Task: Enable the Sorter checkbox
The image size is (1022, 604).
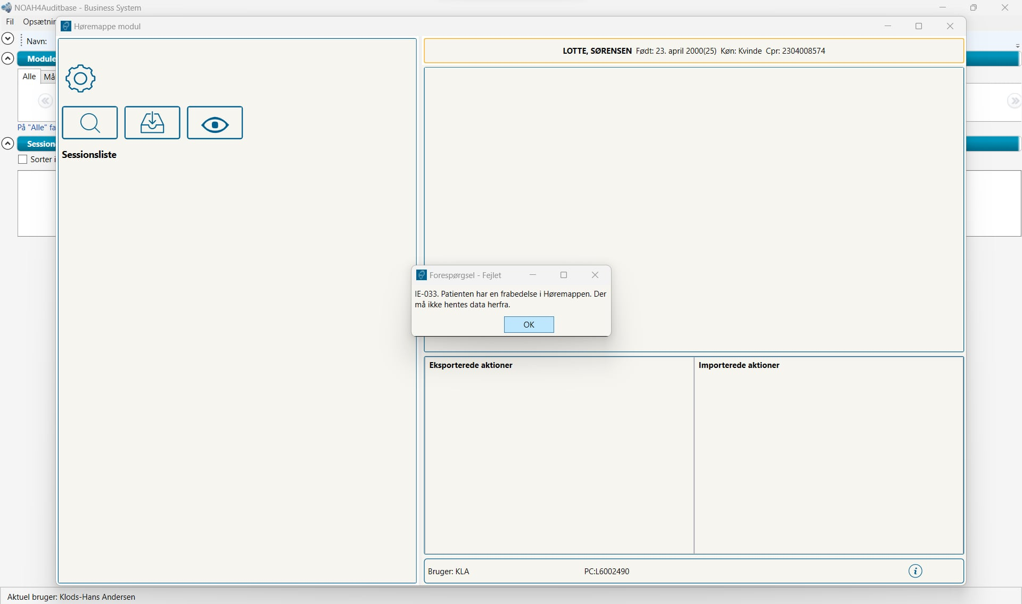Action: (23, 160)
